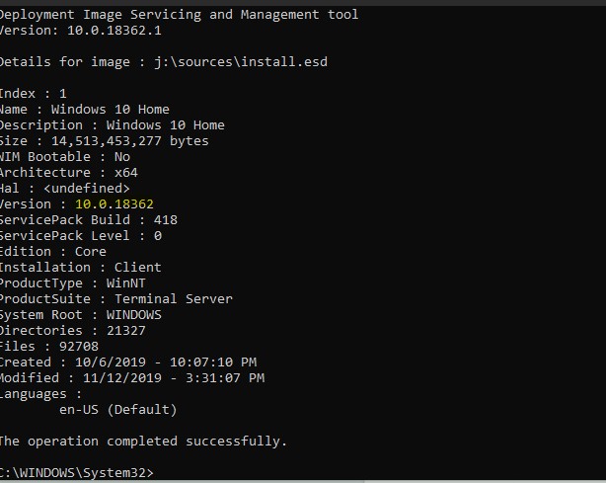606x483 pixels.
Task: Click the en-US (Default) language entry
Action: click(x=117, y=410)
